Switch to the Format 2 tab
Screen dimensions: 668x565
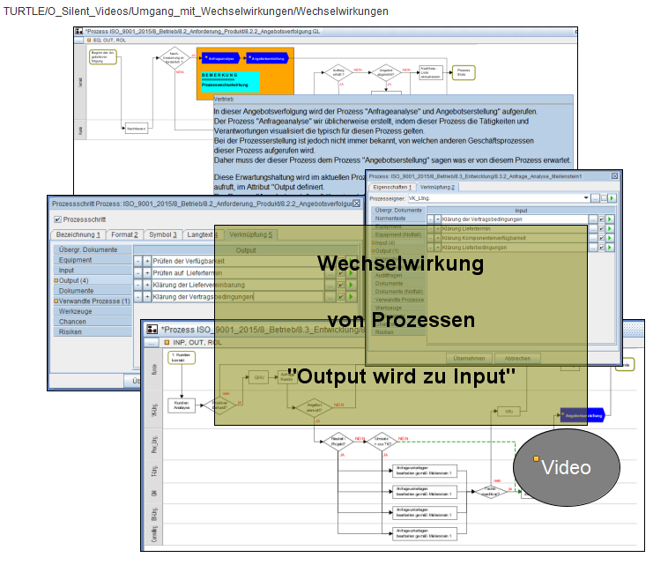point(124,234)
